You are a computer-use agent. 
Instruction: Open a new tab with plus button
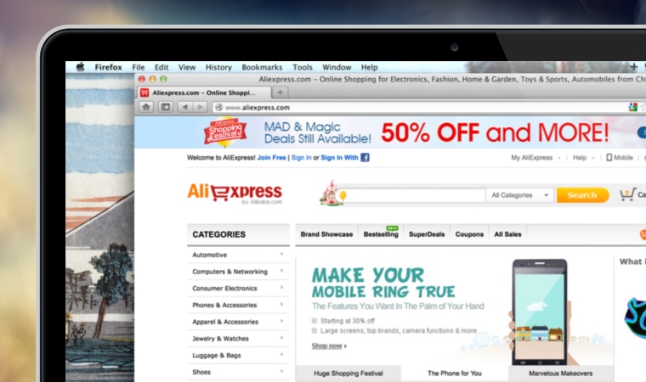point(280,93)
